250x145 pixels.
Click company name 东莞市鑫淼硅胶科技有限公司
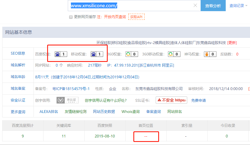click(x=159, y=89)
